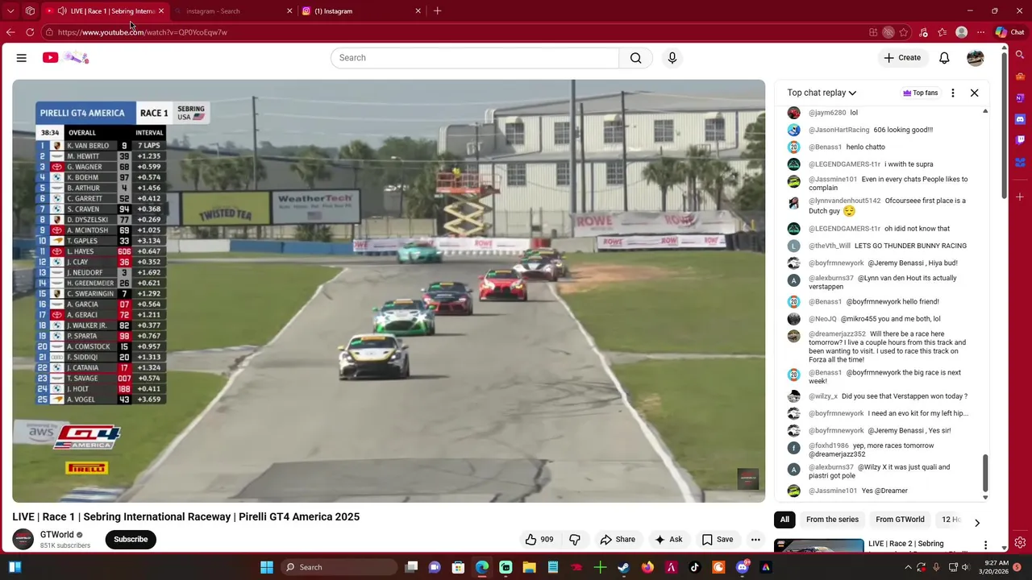Open video options menu for Race 2
Viewport: 1032px width, 580px height.
tap(985, 545)
